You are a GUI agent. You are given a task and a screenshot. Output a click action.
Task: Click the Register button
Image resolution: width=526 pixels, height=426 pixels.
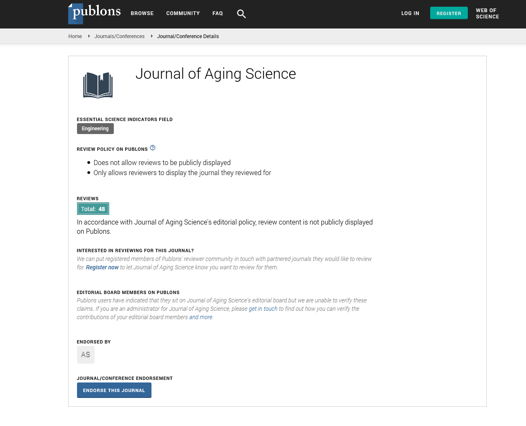[x=449, y=13]
